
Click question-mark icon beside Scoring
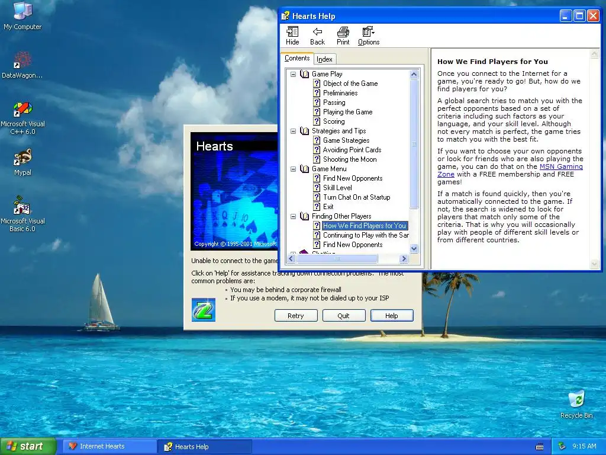pyautogui.click(x=317, y=121)
